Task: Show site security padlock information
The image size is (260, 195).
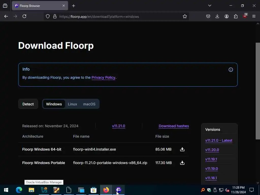Action: tap(55, 17)
